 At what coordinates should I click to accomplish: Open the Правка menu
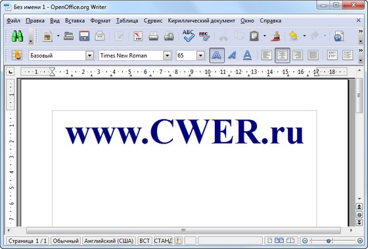click(x=35, y=20)
